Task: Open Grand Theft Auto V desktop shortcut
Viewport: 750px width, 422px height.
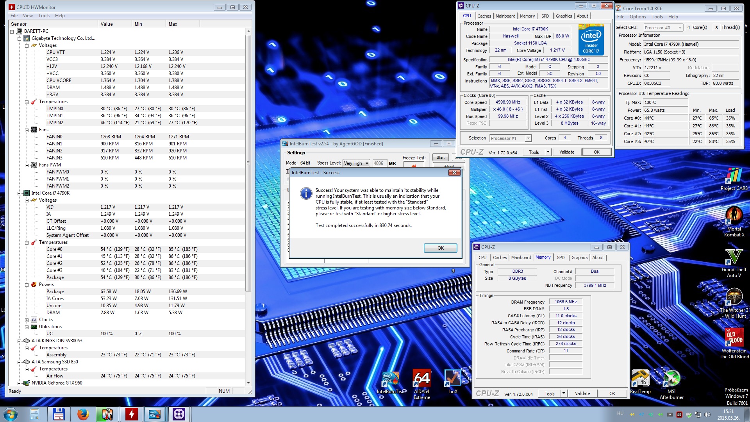Action: tap(734, 263)
